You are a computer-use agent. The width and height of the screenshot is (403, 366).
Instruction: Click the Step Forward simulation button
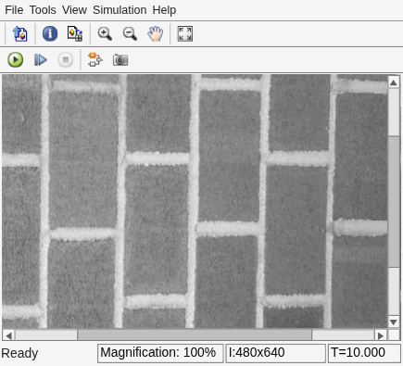pyautogui.click(x=41, y=59)
